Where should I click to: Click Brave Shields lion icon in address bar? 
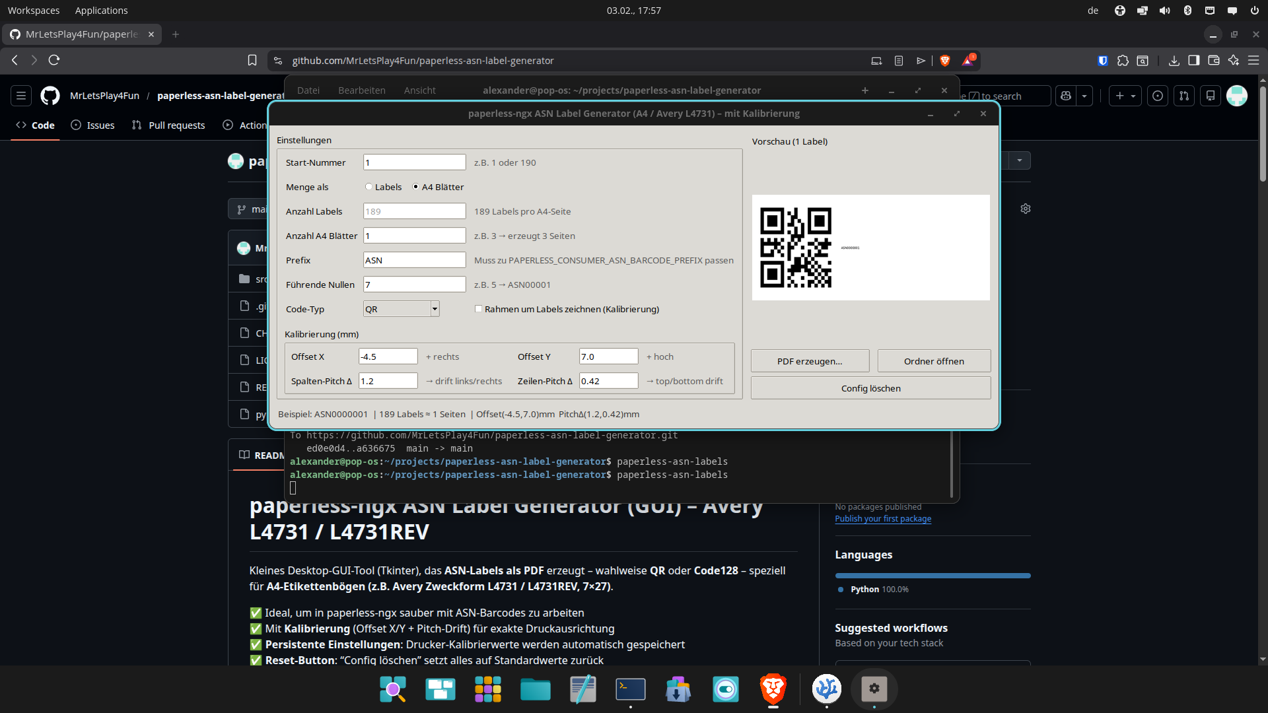pyautogui.click(x=945, y=60)
